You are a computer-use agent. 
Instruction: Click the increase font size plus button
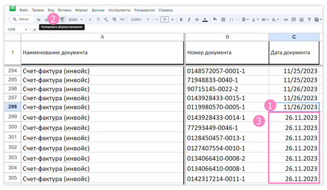[x=172, y=19]
